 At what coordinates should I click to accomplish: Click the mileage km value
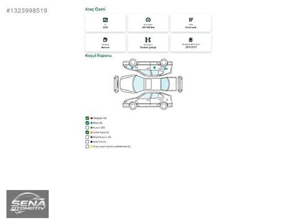(x=148, y=27)
